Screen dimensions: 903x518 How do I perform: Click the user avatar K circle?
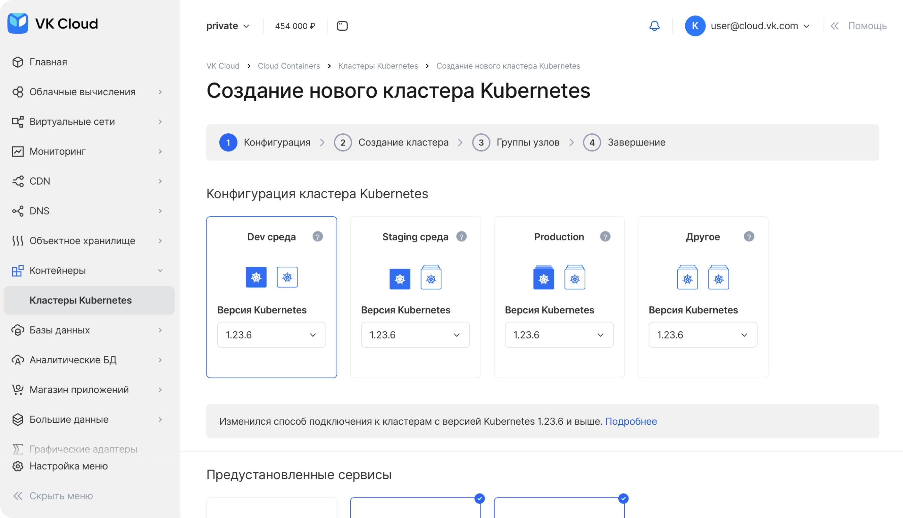click(x=695, y=26)
